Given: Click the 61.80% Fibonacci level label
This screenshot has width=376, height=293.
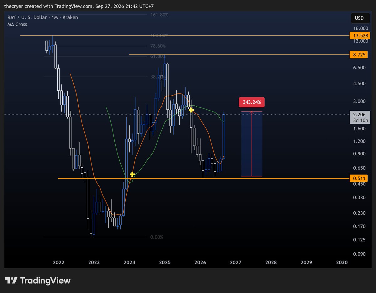Looking at the screenshot, I should coord(158,56).
